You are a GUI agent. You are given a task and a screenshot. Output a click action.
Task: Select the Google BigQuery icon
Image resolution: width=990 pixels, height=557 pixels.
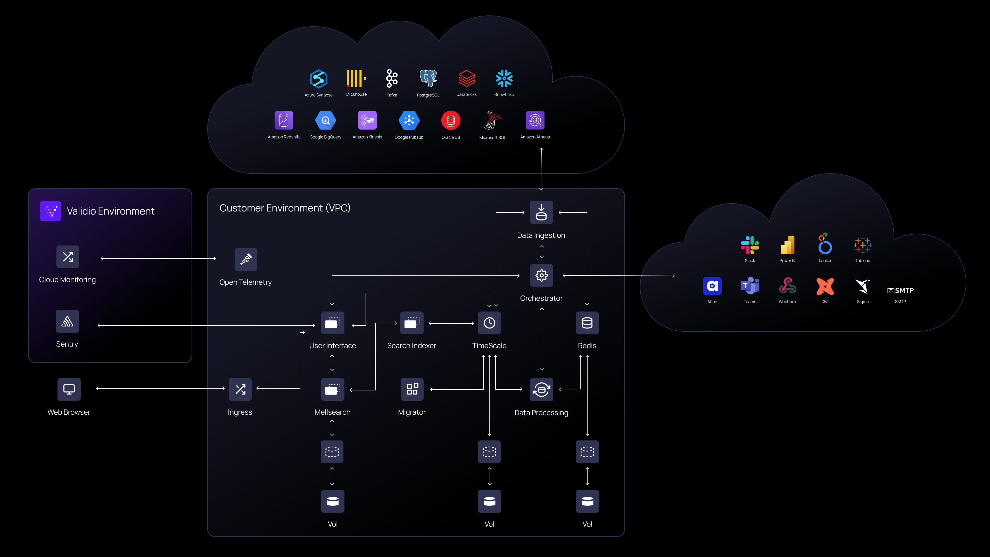[326, 121]
